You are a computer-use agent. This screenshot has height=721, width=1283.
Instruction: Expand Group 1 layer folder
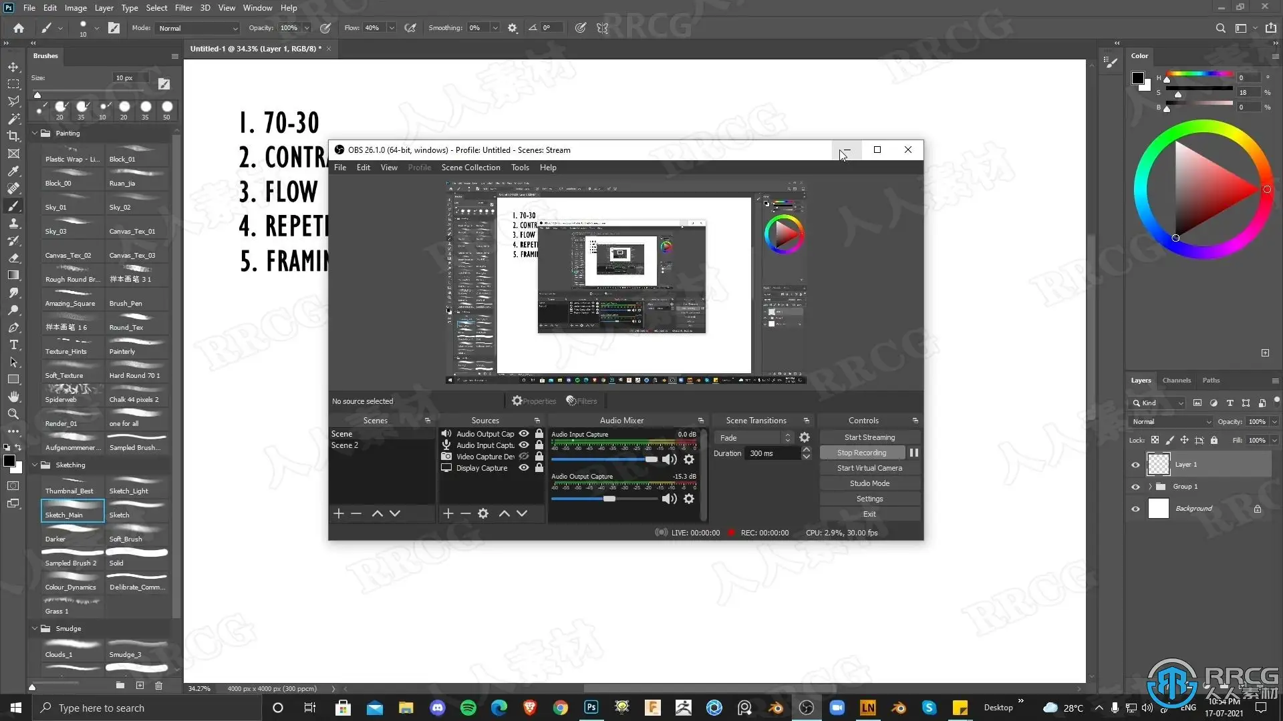[x=1150, y=487]
